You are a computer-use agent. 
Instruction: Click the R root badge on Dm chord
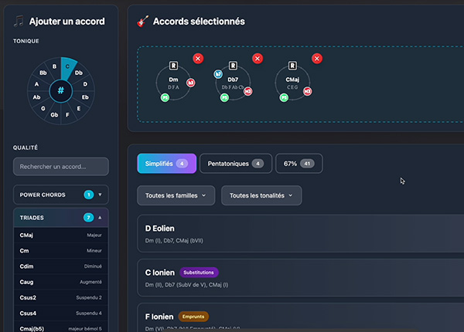[173, 65]
